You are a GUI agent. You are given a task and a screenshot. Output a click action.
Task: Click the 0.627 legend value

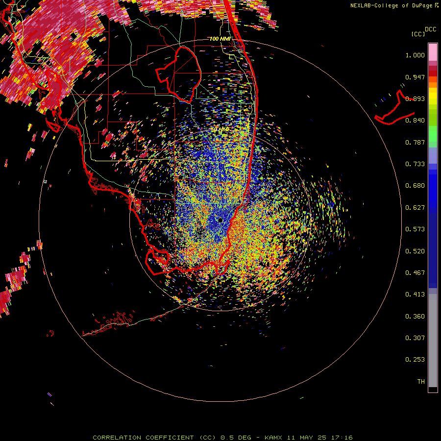click(x=415, y=208)
